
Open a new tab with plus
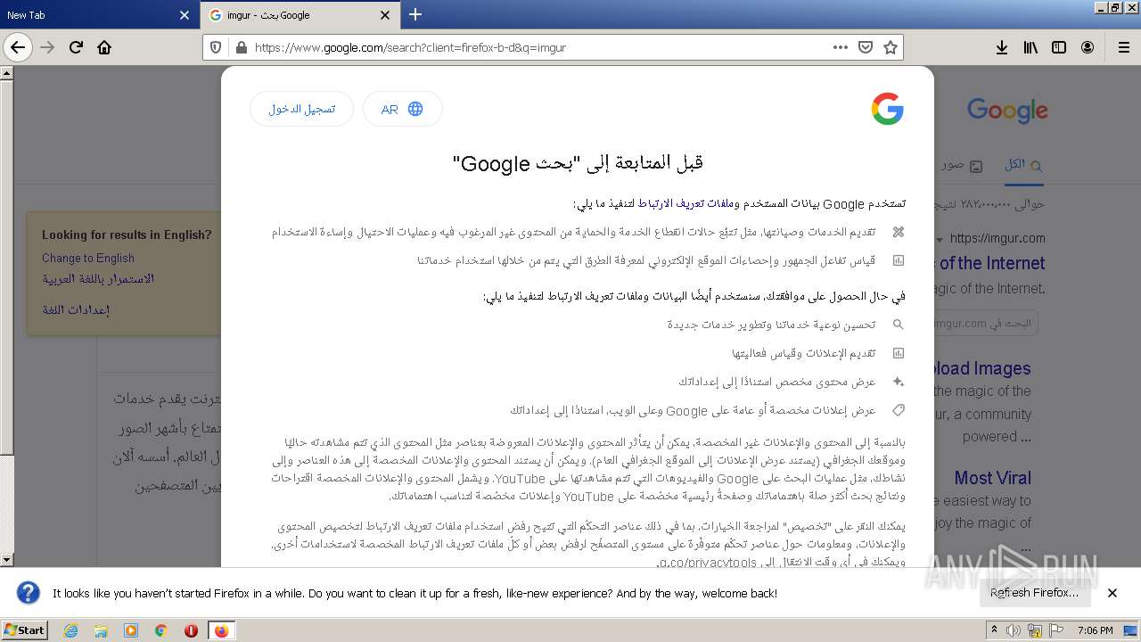click(415, 14)
